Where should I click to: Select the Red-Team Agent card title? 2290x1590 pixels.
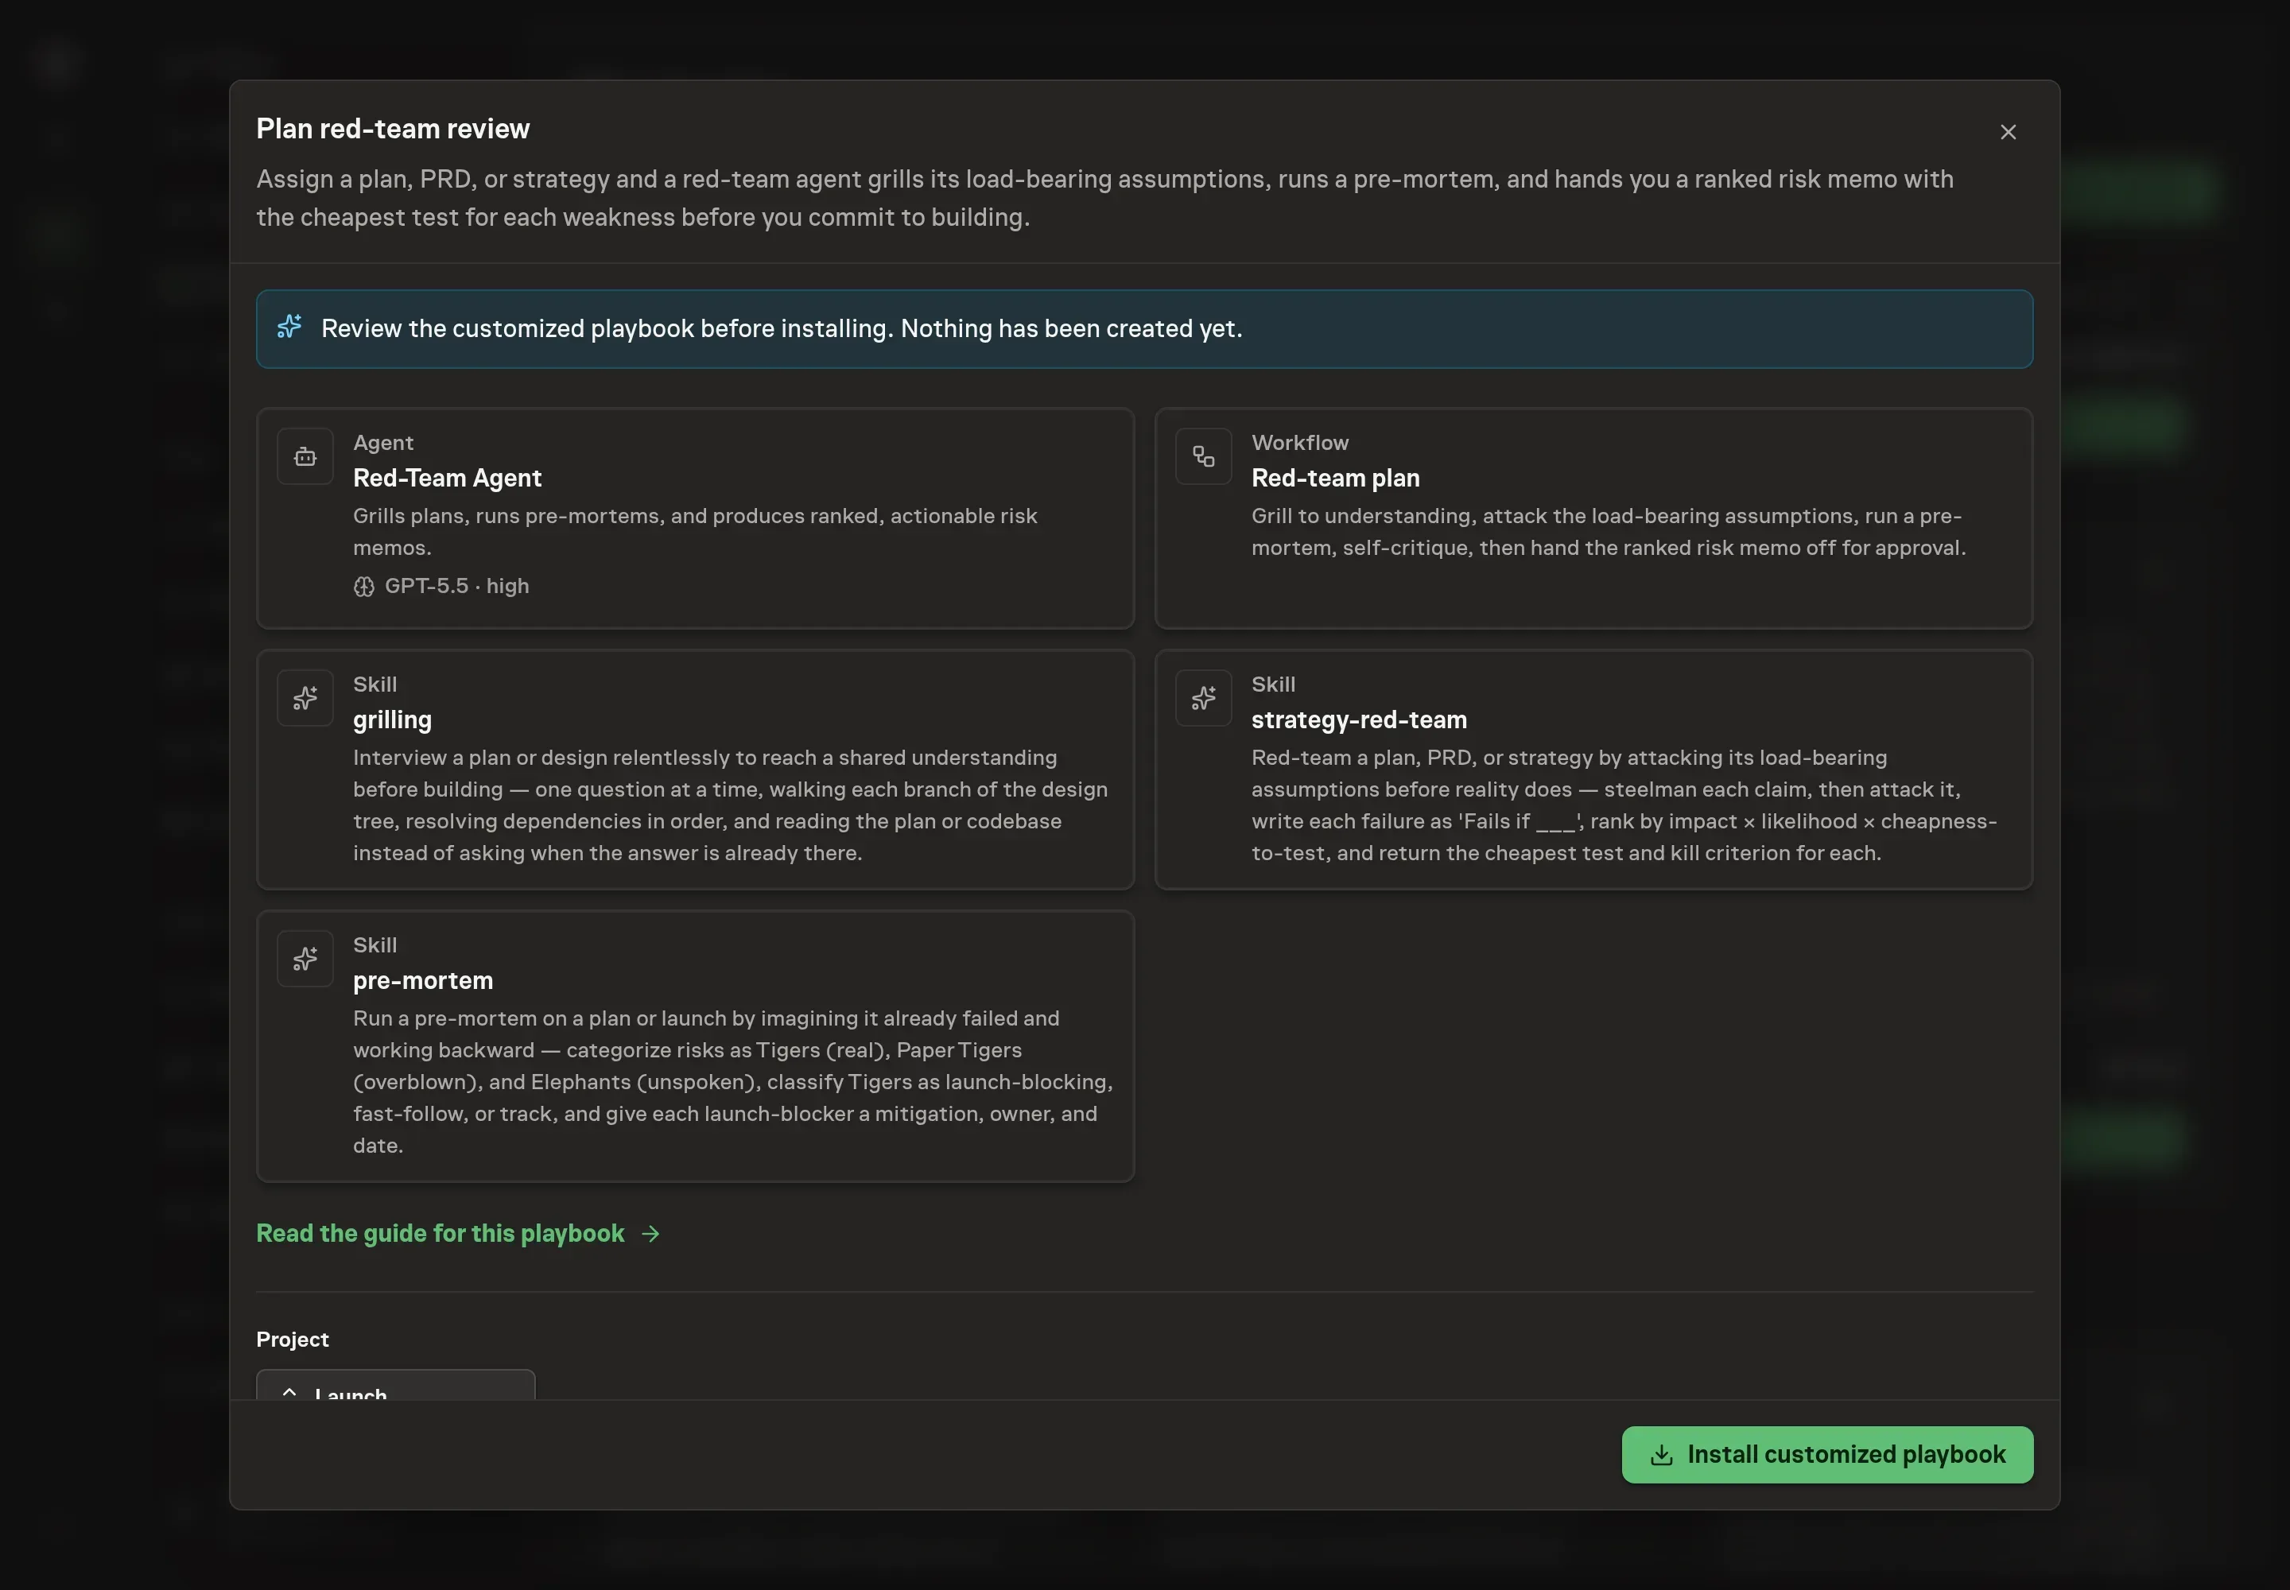pos(448,477)
